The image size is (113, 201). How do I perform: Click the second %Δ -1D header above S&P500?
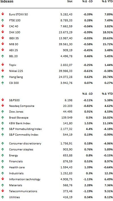87,94
